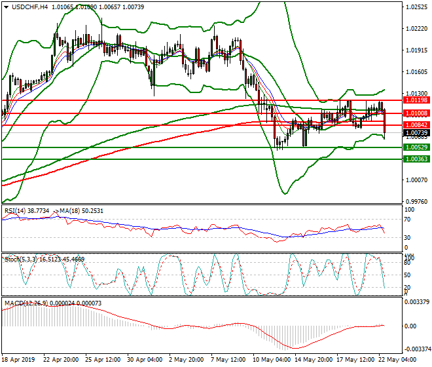
Task: Select the 70 level on RSI scale
Action: (407, 220)
